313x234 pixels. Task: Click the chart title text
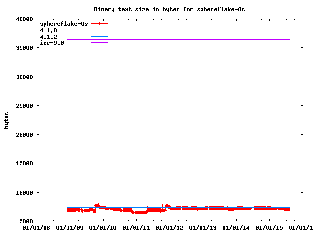169,9
